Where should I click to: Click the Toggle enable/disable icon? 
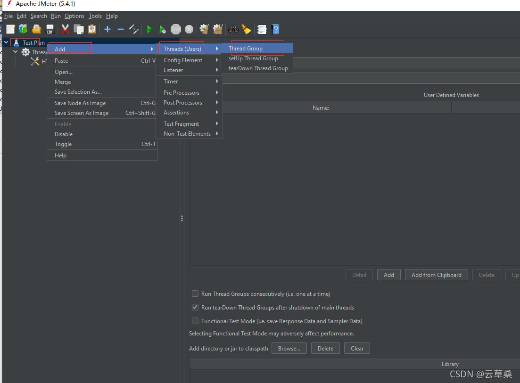pyautogui.click(x=133, y=29)
